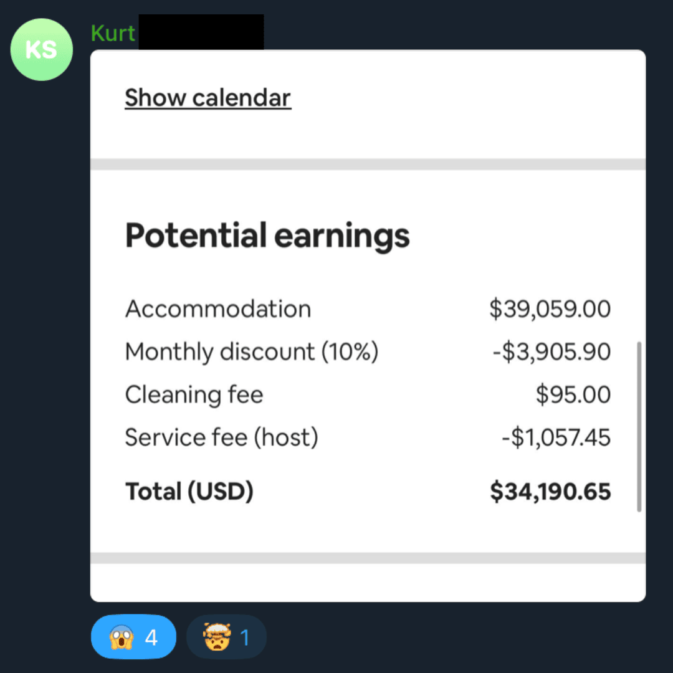Toggle the screaming face reaction
The height and width of the screenshot is (673, 673).
[x=133, y=636]
